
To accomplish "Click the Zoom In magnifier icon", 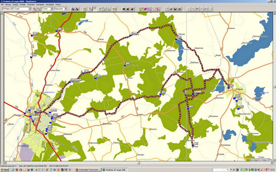I will pyautogui.click(x=34, y=9).
